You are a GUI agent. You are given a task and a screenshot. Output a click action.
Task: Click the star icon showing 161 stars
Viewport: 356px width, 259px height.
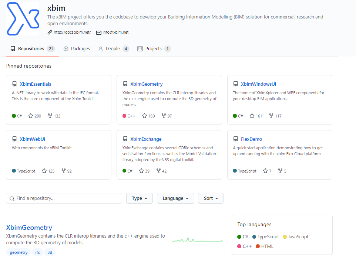click(x=252, y=116)
